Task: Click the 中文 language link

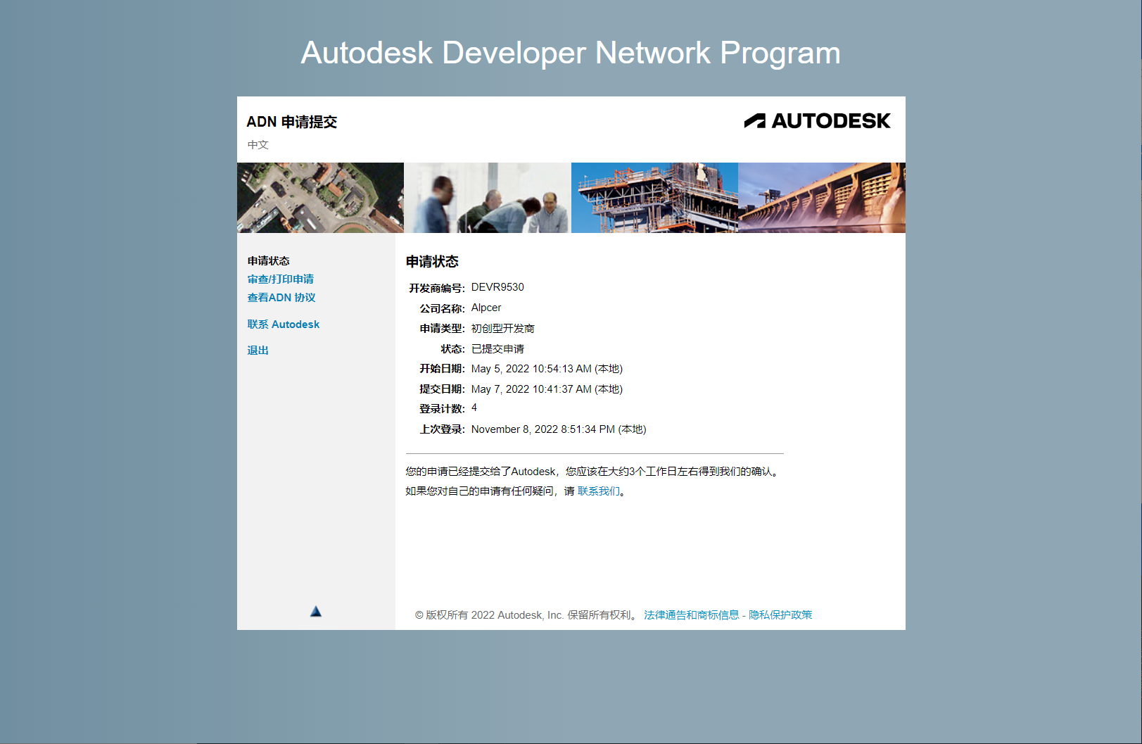Action: (258, 145)
